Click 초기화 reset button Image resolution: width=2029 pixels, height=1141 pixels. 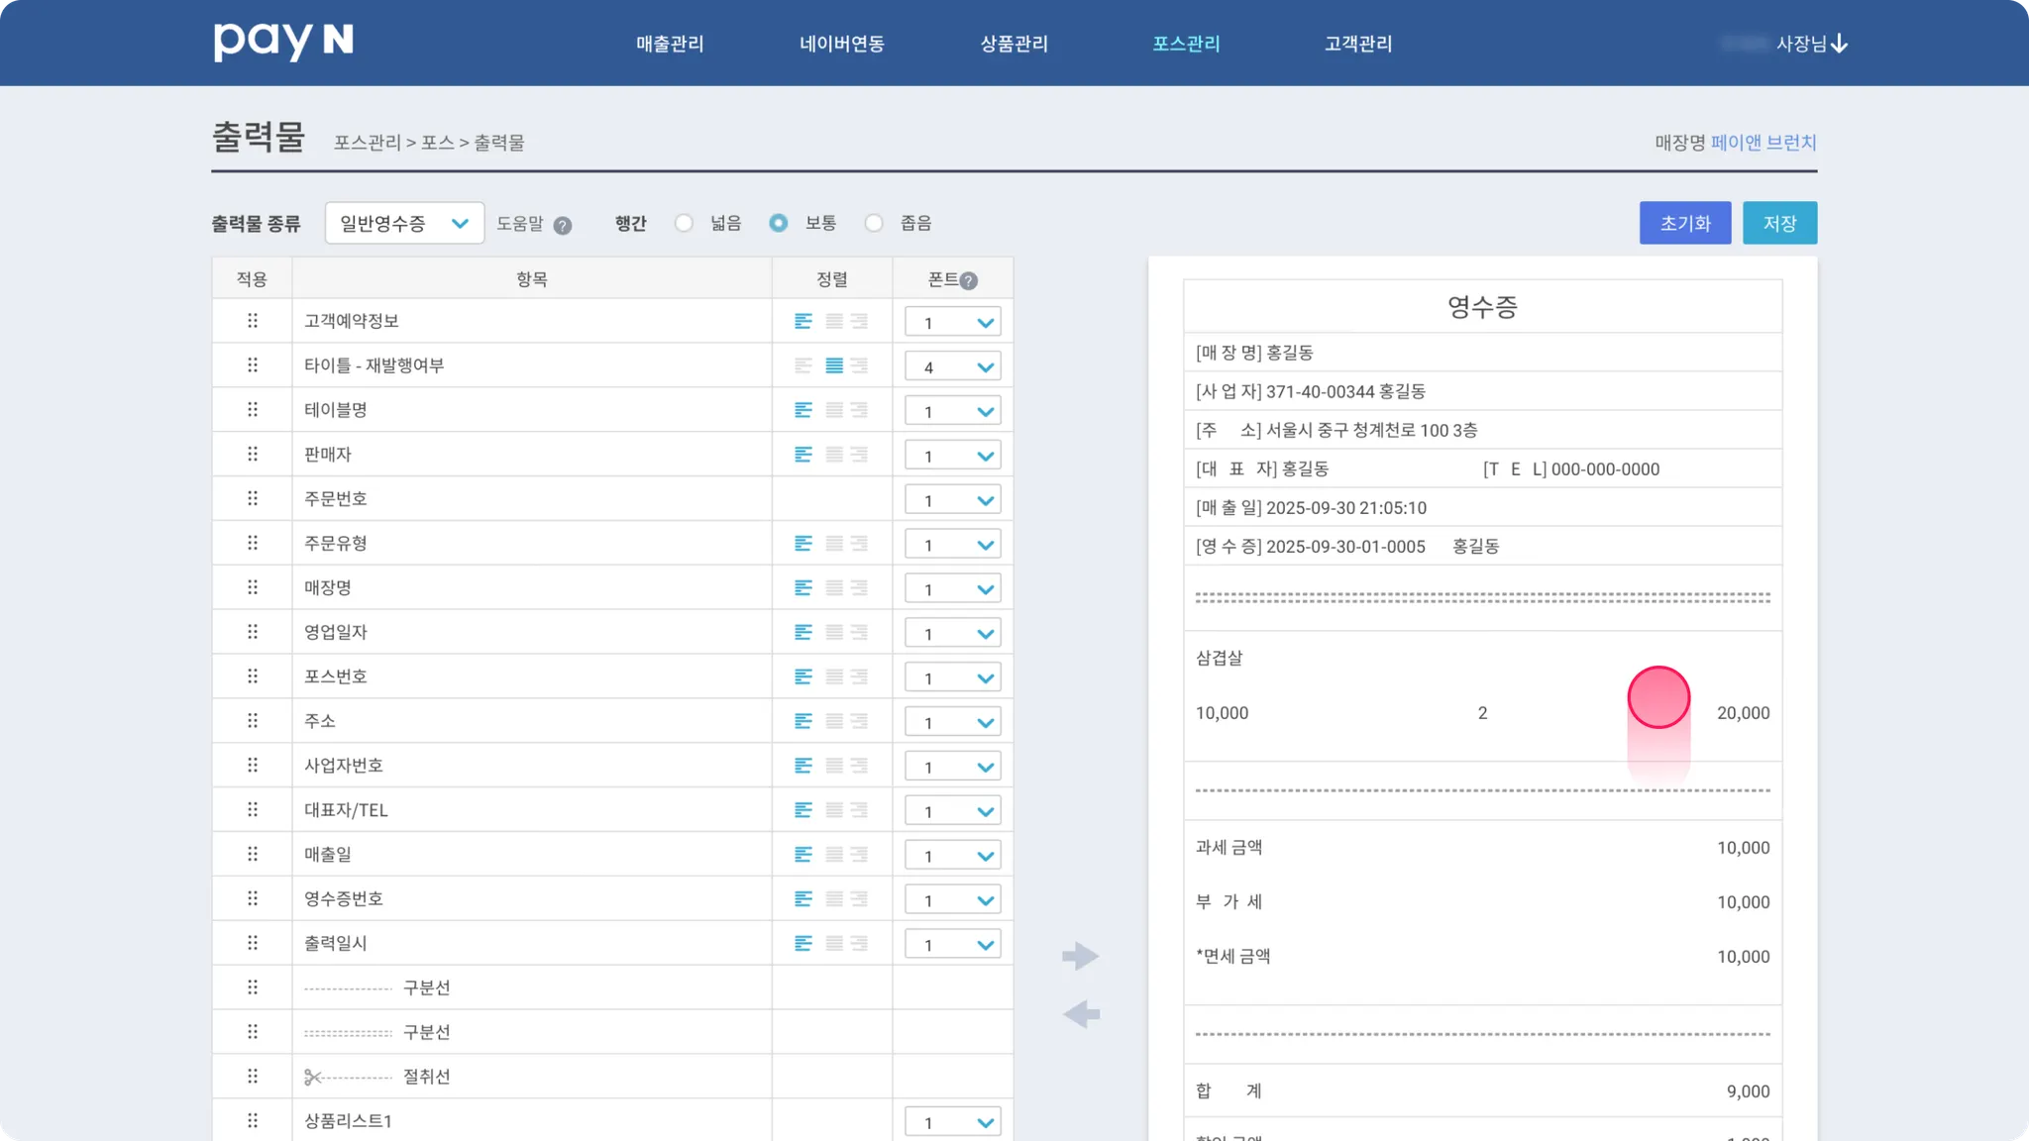1684,223
